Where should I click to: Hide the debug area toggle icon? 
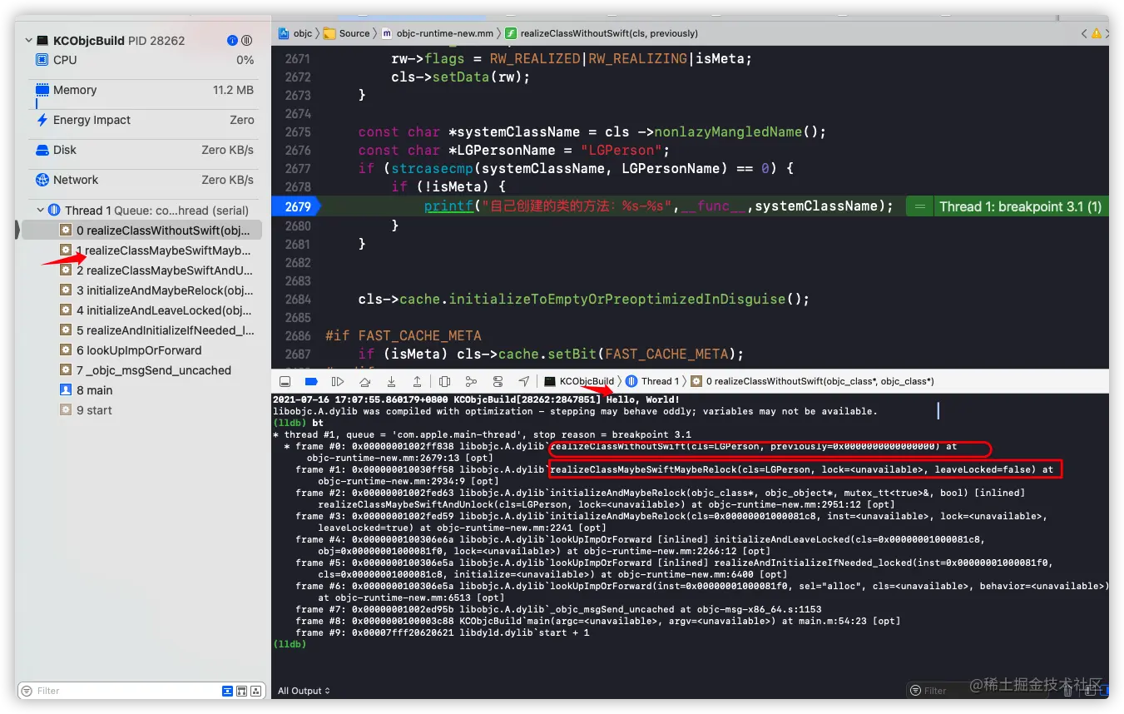tap(285, 381)
